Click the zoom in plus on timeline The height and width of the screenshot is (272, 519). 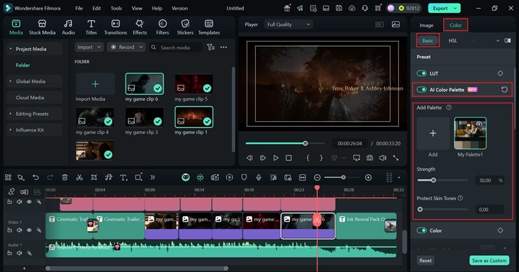[368, 177]
